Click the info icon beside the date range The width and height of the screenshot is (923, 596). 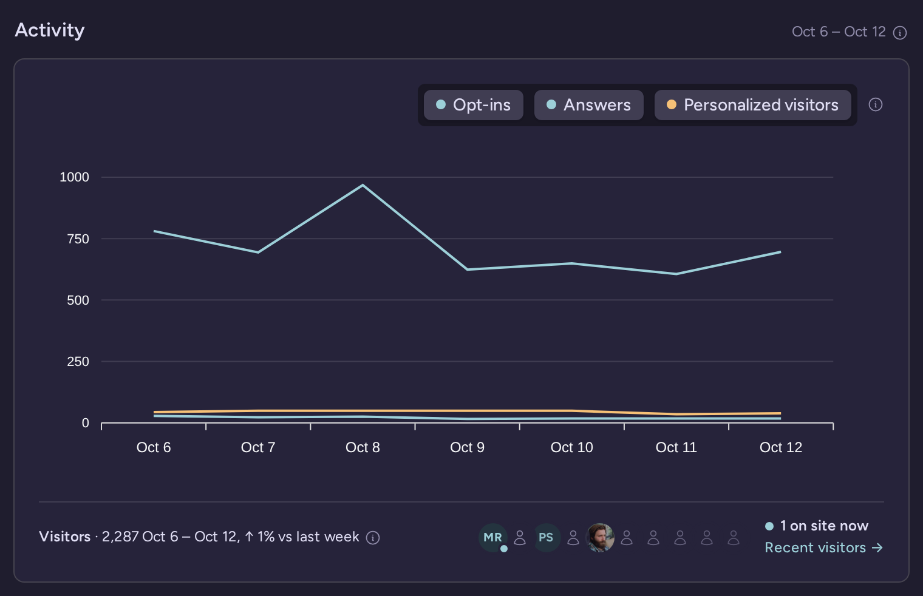point(900,33)
